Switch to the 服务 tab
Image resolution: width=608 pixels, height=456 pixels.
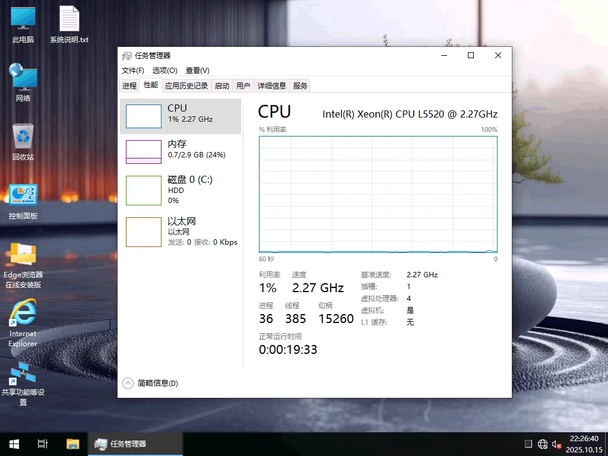(300, 85)
